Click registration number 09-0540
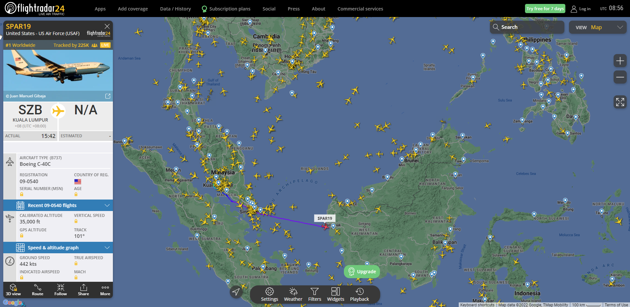Screen dimensions: 630x307 pos(29,181)
